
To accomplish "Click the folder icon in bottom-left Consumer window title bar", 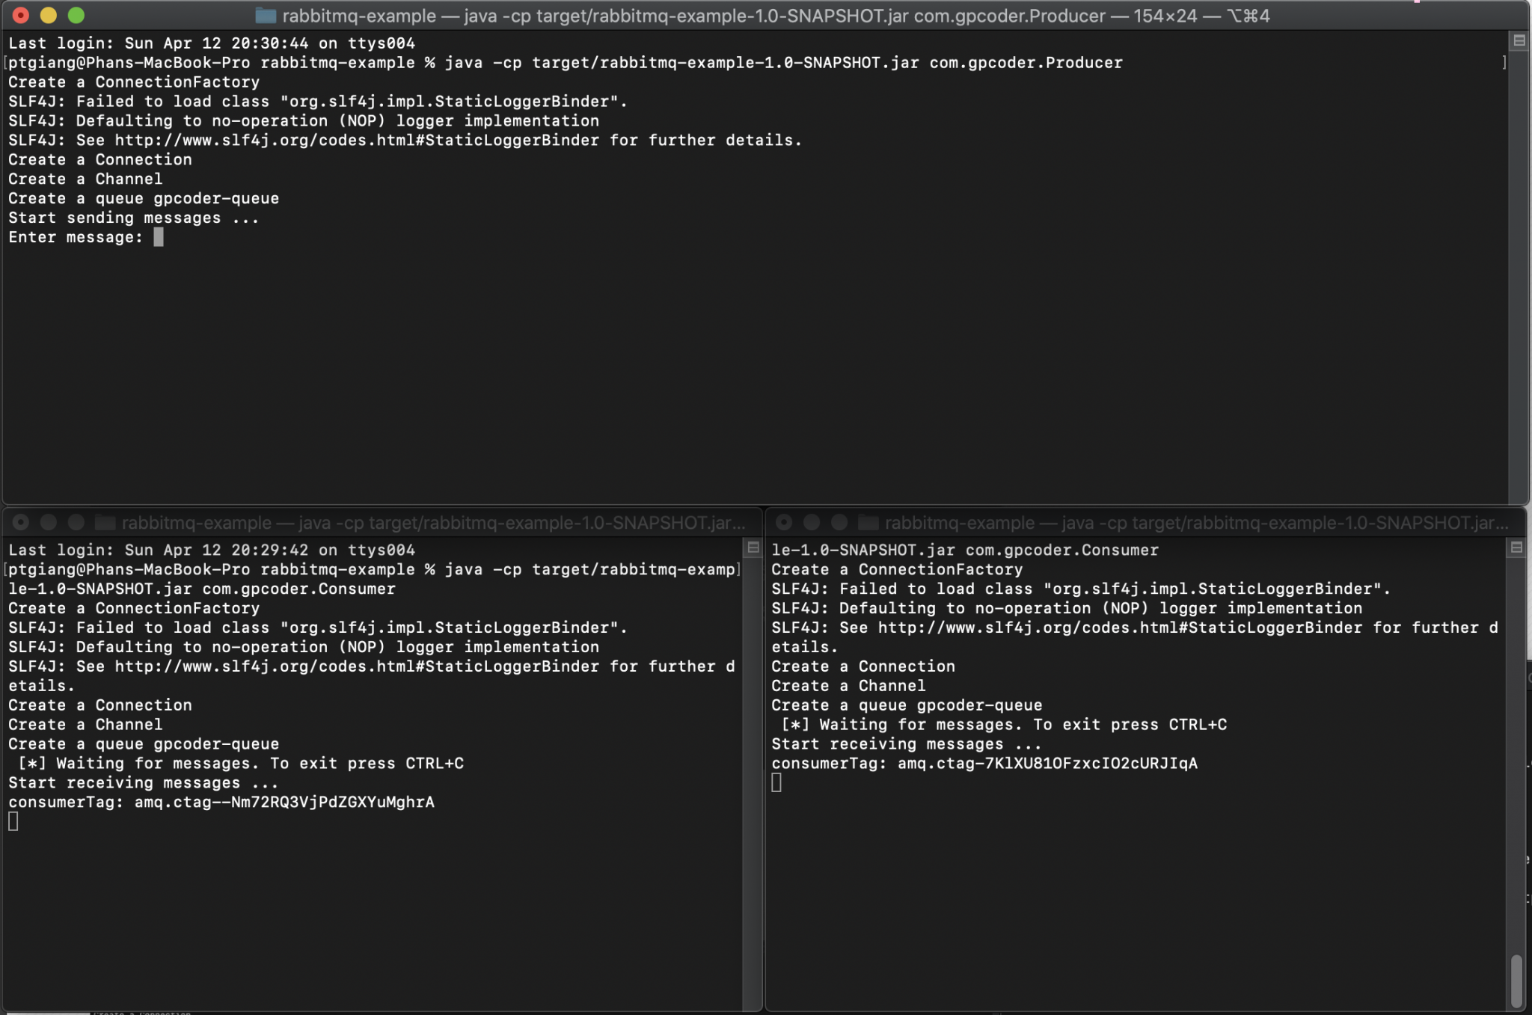I will click(107, 523).
